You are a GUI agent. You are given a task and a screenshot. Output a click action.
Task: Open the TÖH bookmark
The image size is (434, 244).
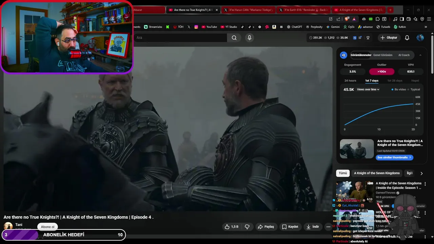(178, 27)
